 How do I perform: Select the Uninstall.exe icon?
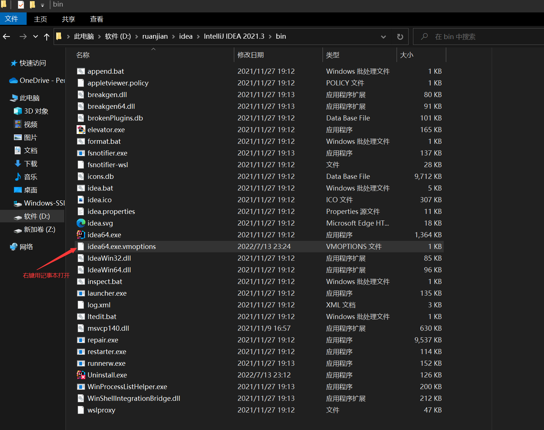pos(81,375)
